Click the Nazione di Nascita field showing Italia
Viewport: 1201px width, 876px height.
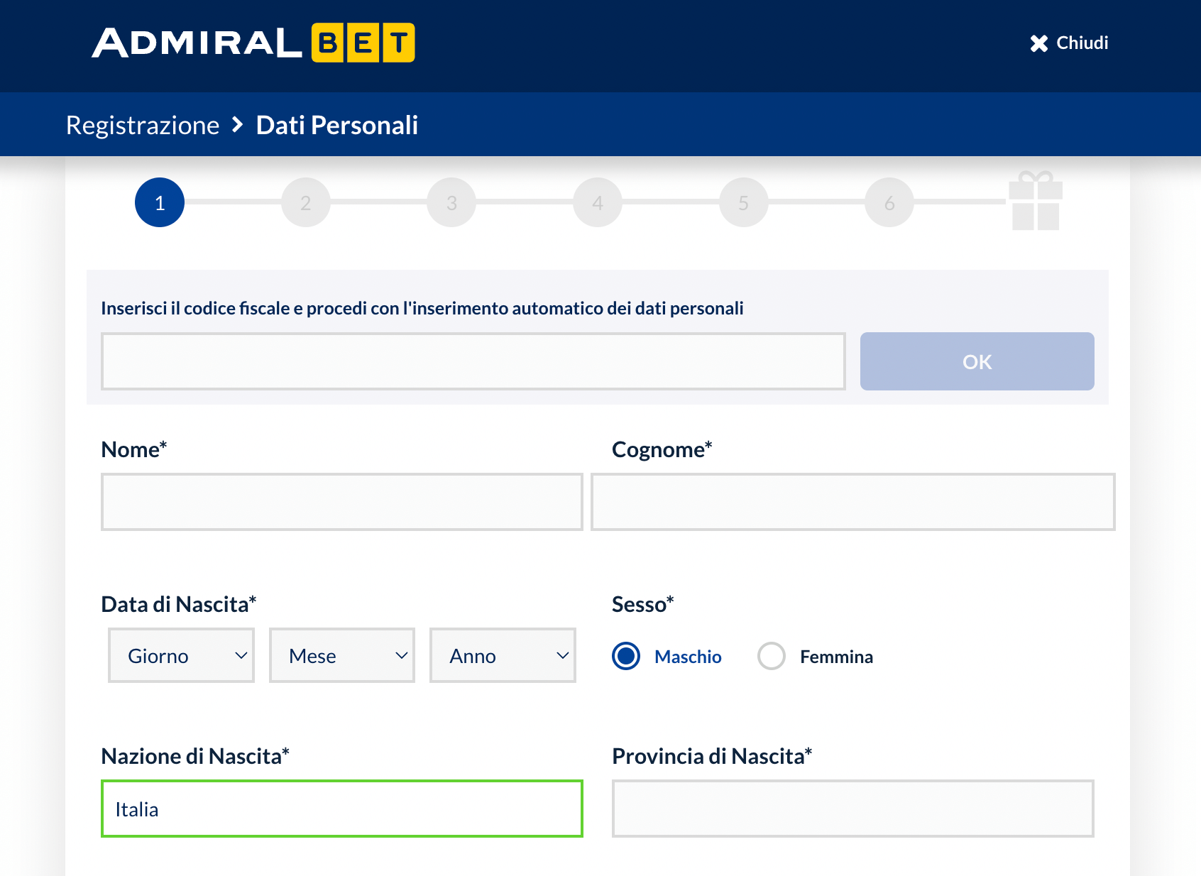[342, 809]
